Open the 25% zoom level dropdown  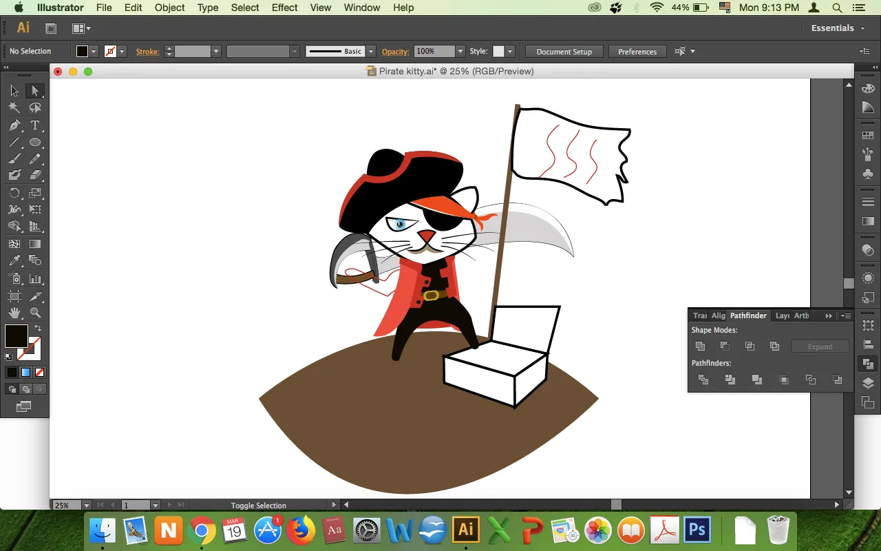point(87,505)
